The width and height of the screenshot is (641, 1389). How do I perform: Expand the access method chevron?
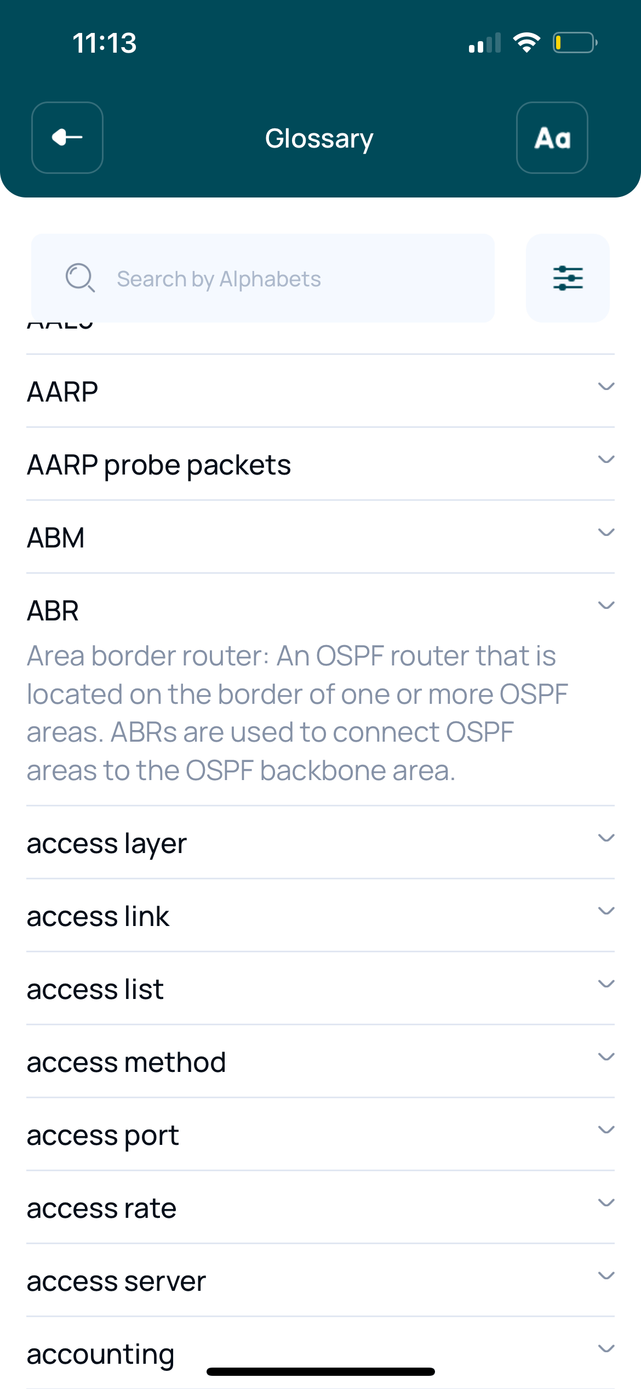(606, 1057)
